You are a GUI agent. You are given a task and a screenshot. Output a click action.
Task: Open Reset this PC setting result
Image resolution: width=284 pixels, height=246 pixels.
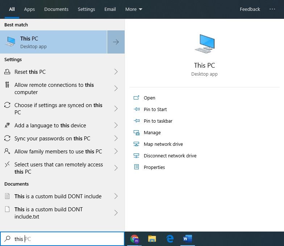pos(62,72)
